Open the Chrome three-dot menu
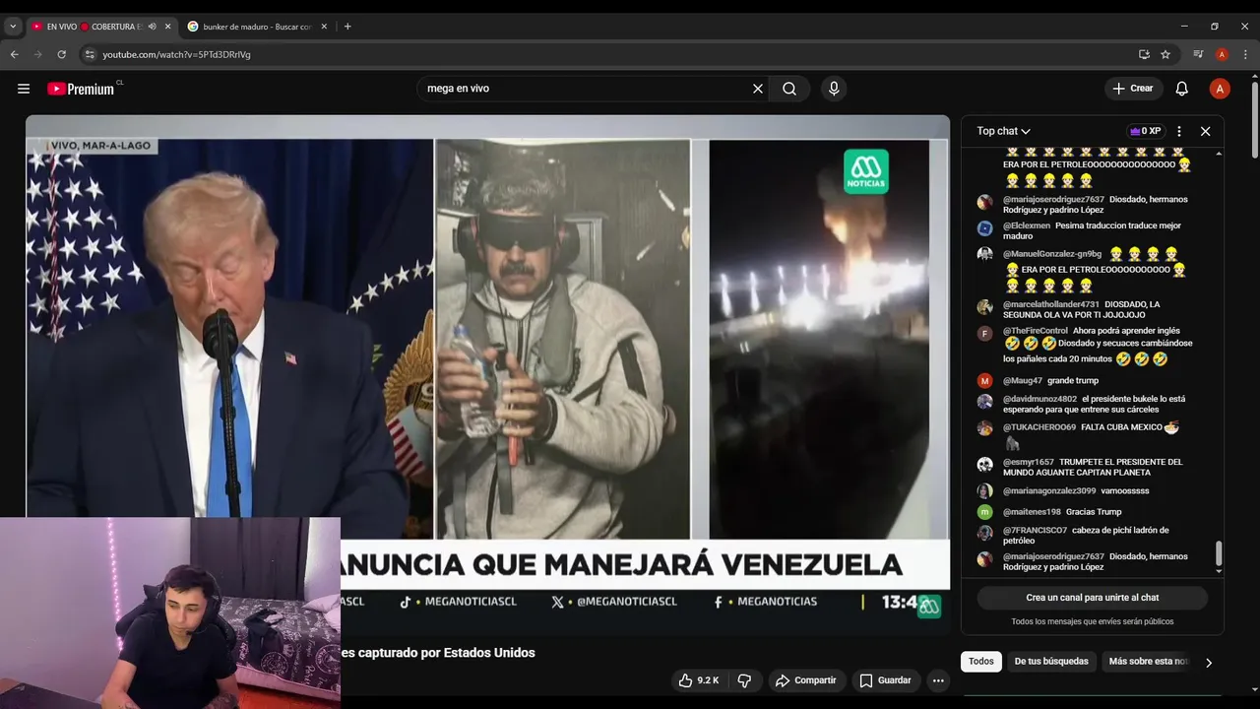The height and width of the screenshot is (709, 1260). [x=1245, y=54]
